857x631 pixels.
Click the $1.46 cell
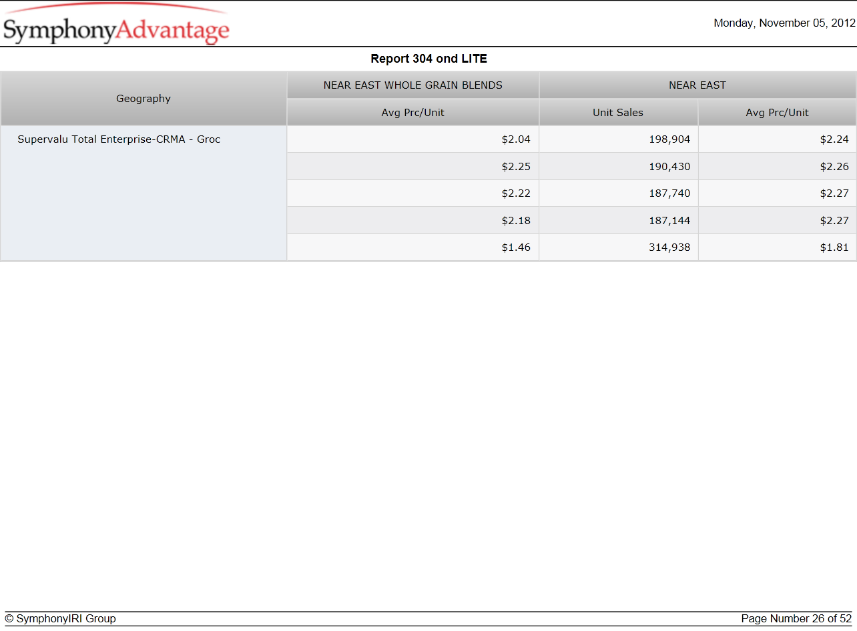[413, 247]
